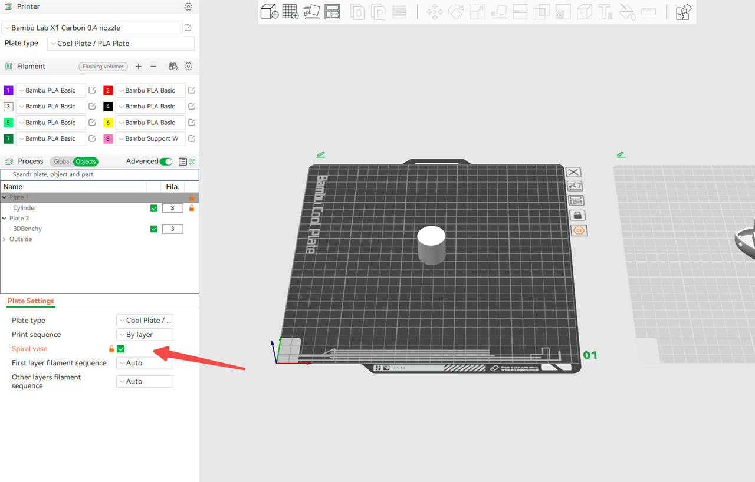Add a filament with plus button

[x=139, y=67]
